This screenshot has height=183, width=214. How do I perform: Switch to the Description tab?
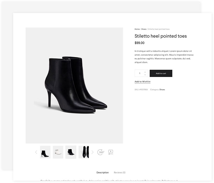click(103, 173)
